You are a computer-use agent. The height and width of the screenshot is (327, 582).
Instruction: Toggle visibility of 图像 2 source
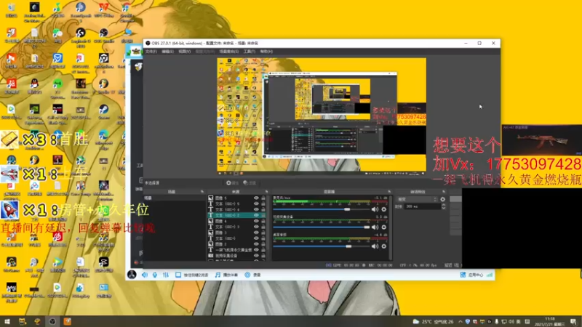pos(256,244)
